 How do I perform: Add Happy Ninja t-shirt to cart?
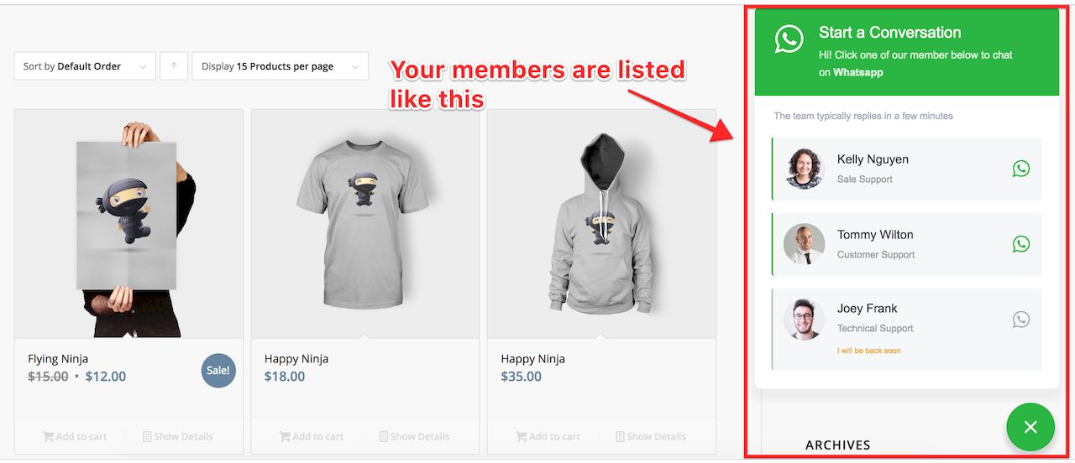pyautogui.click(x=311, y=437)
